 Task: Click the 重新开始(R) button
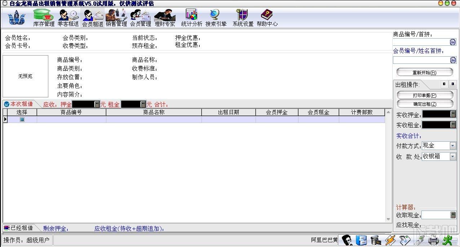coord(425,72)
